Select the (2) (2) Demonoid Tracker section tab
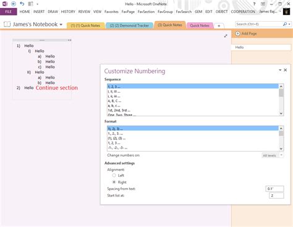 [129, 25]
